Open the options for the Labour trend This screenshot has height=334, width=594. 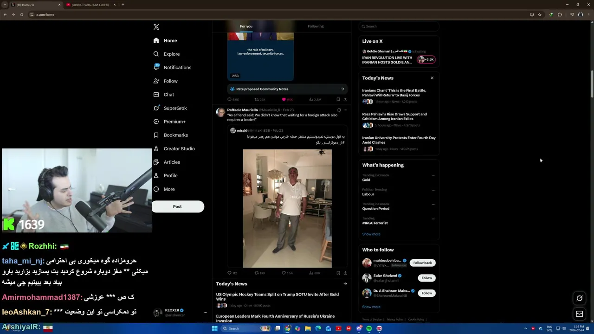pyautogui.click(x=433, y=190)
